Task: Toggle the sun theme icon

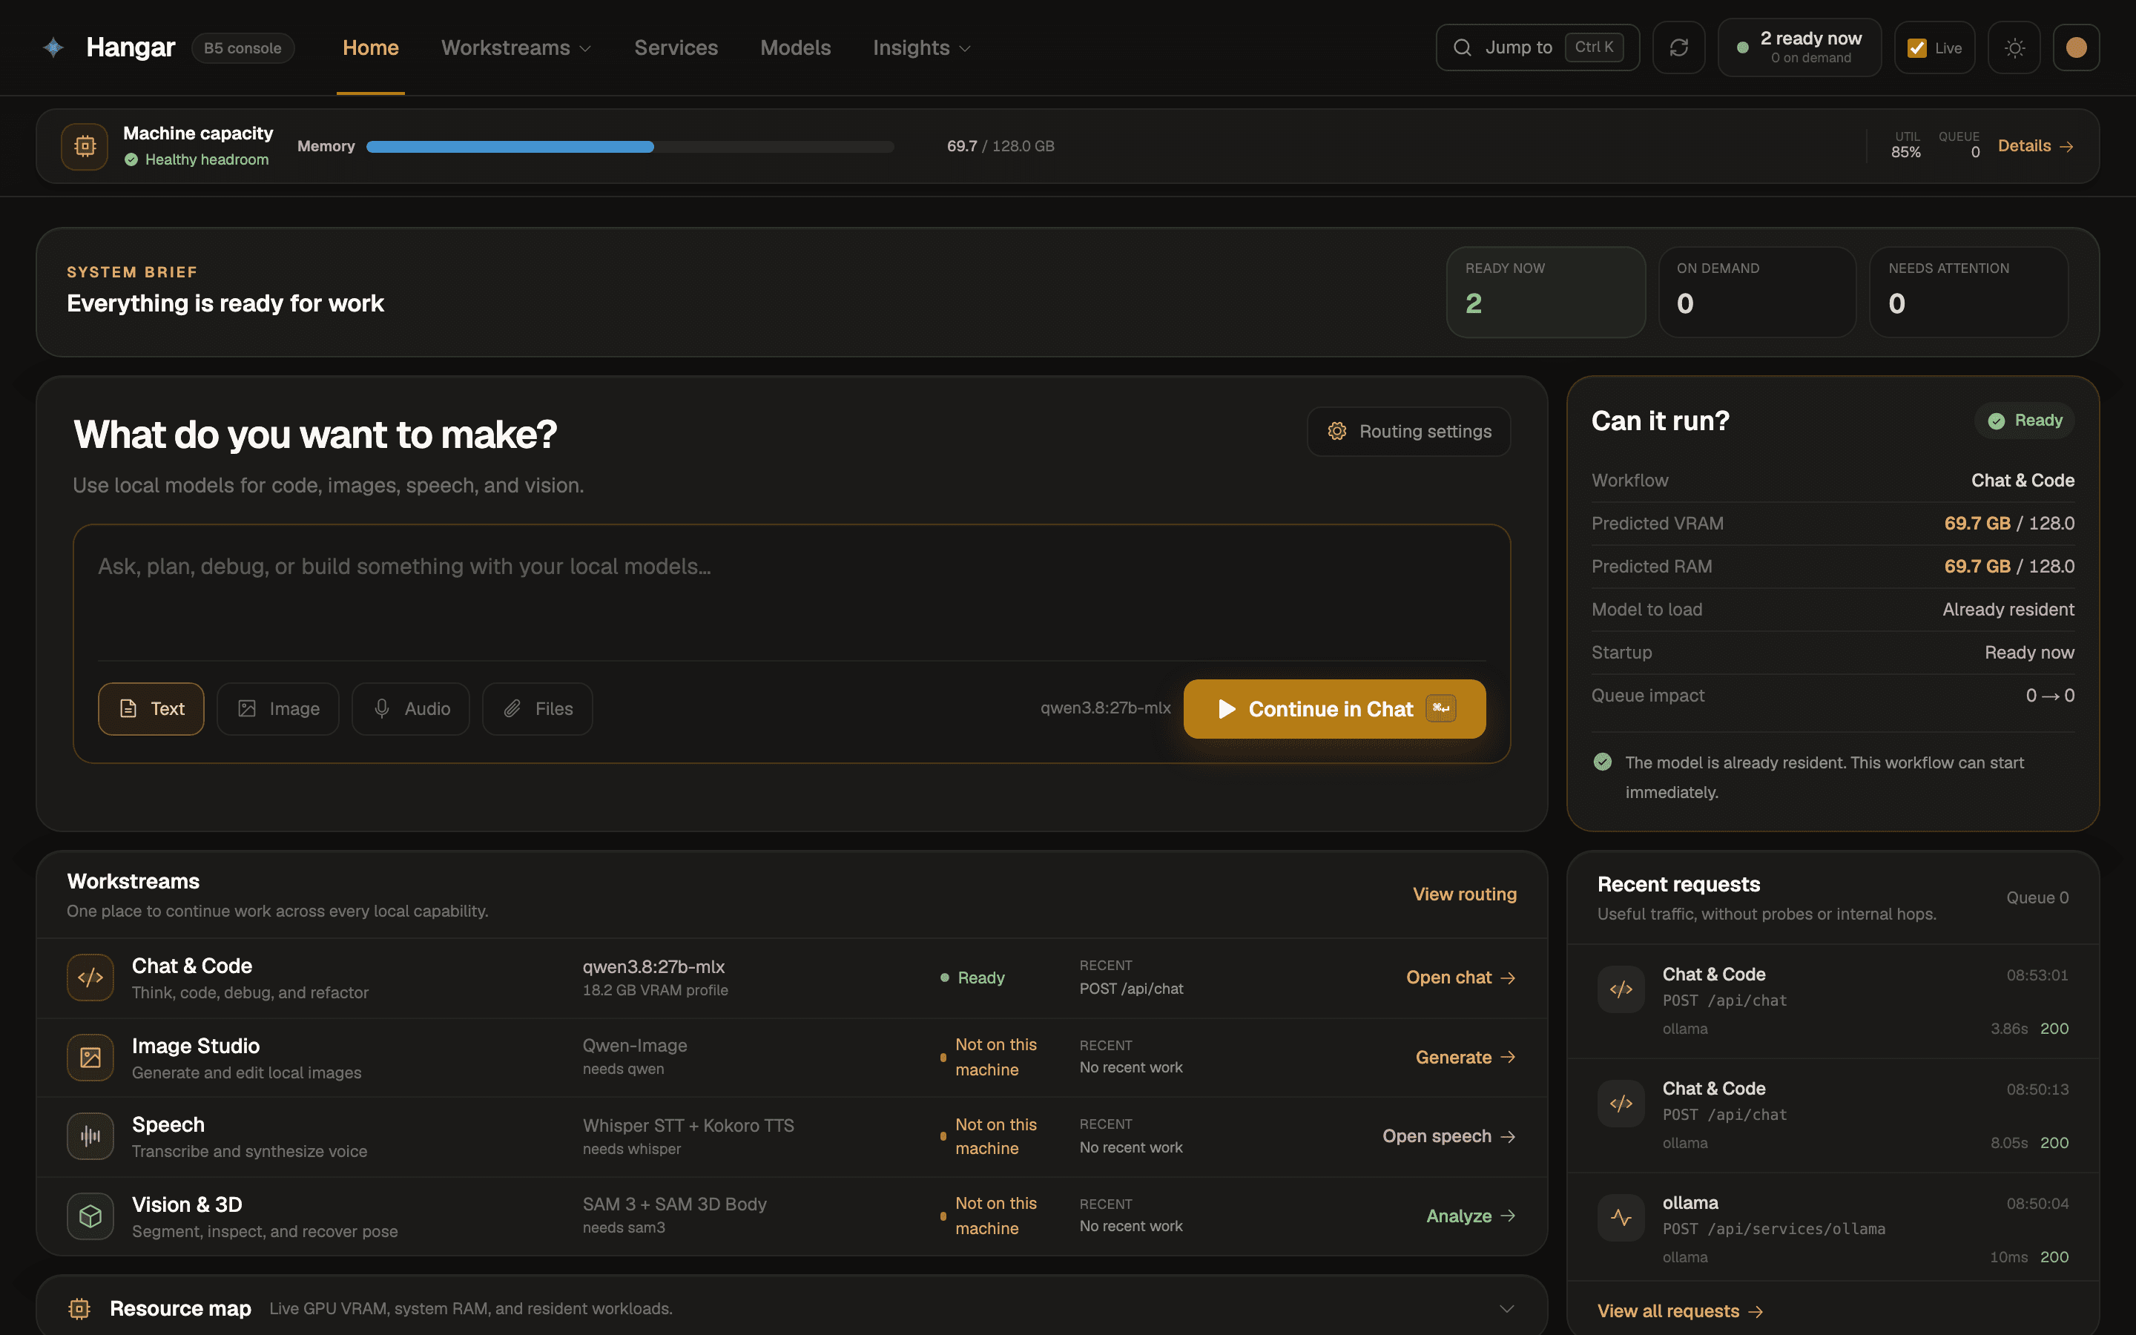Action: (x=2014, y=47)
